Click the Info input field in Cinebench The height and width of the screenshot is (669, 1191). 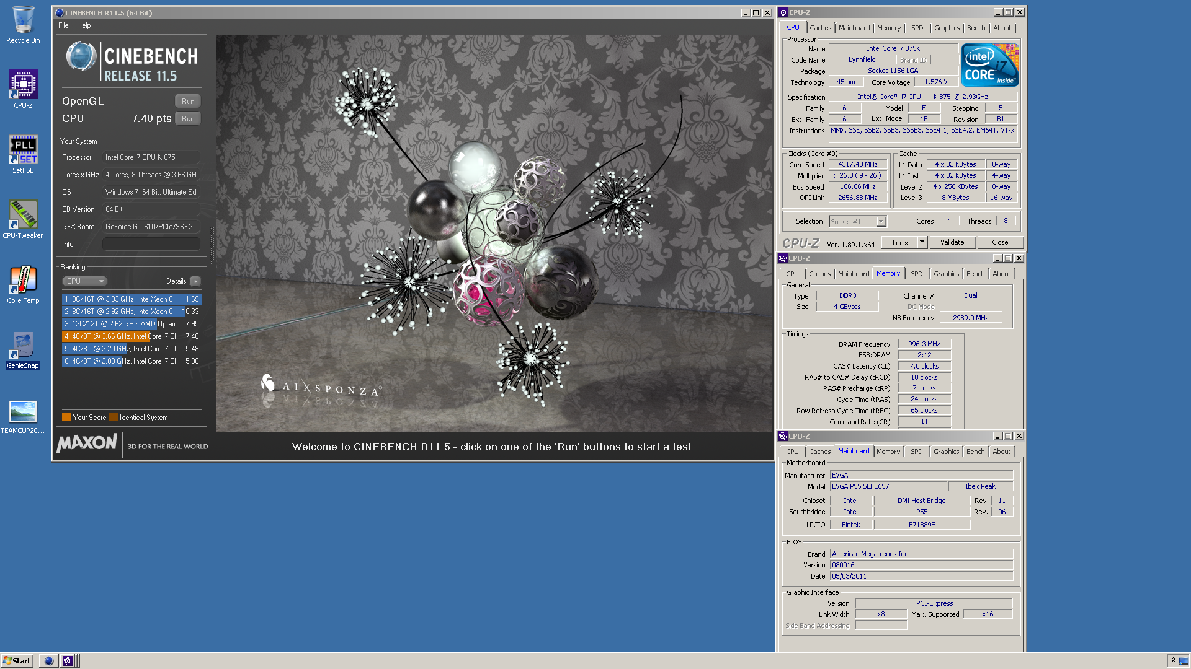(151, 244)
